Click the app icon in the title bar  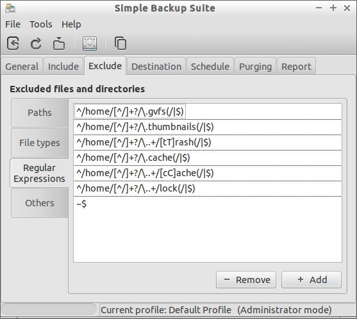pyautogui.click(x=10, y=8)
